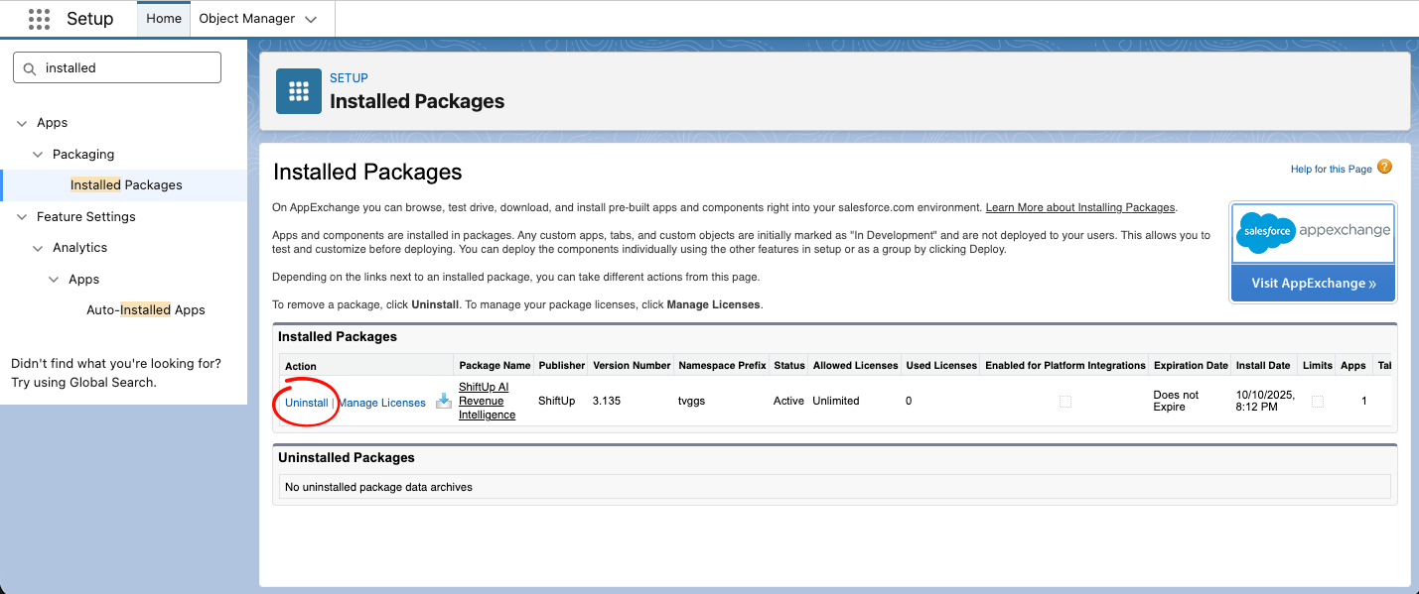Click the version value 3.135
Viewport: 1419px width, 594px height.
pyautogui.click(x=607, y=402)
